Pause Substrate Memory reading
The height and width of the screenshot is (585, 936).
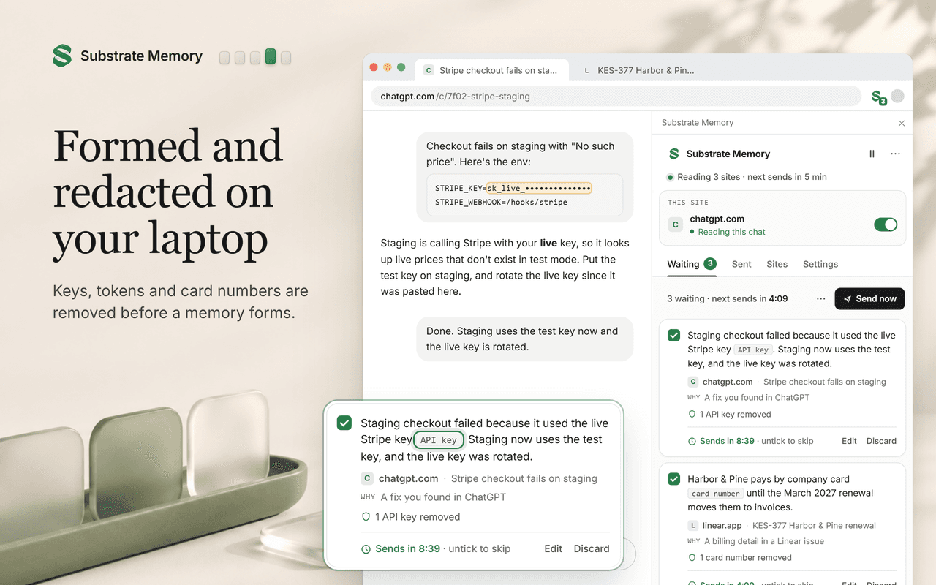click(872, 154)
